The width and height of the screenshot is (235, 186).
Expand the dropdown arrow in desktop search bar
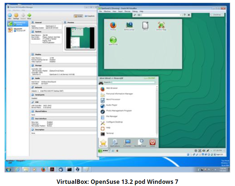[x=180, y=15]
